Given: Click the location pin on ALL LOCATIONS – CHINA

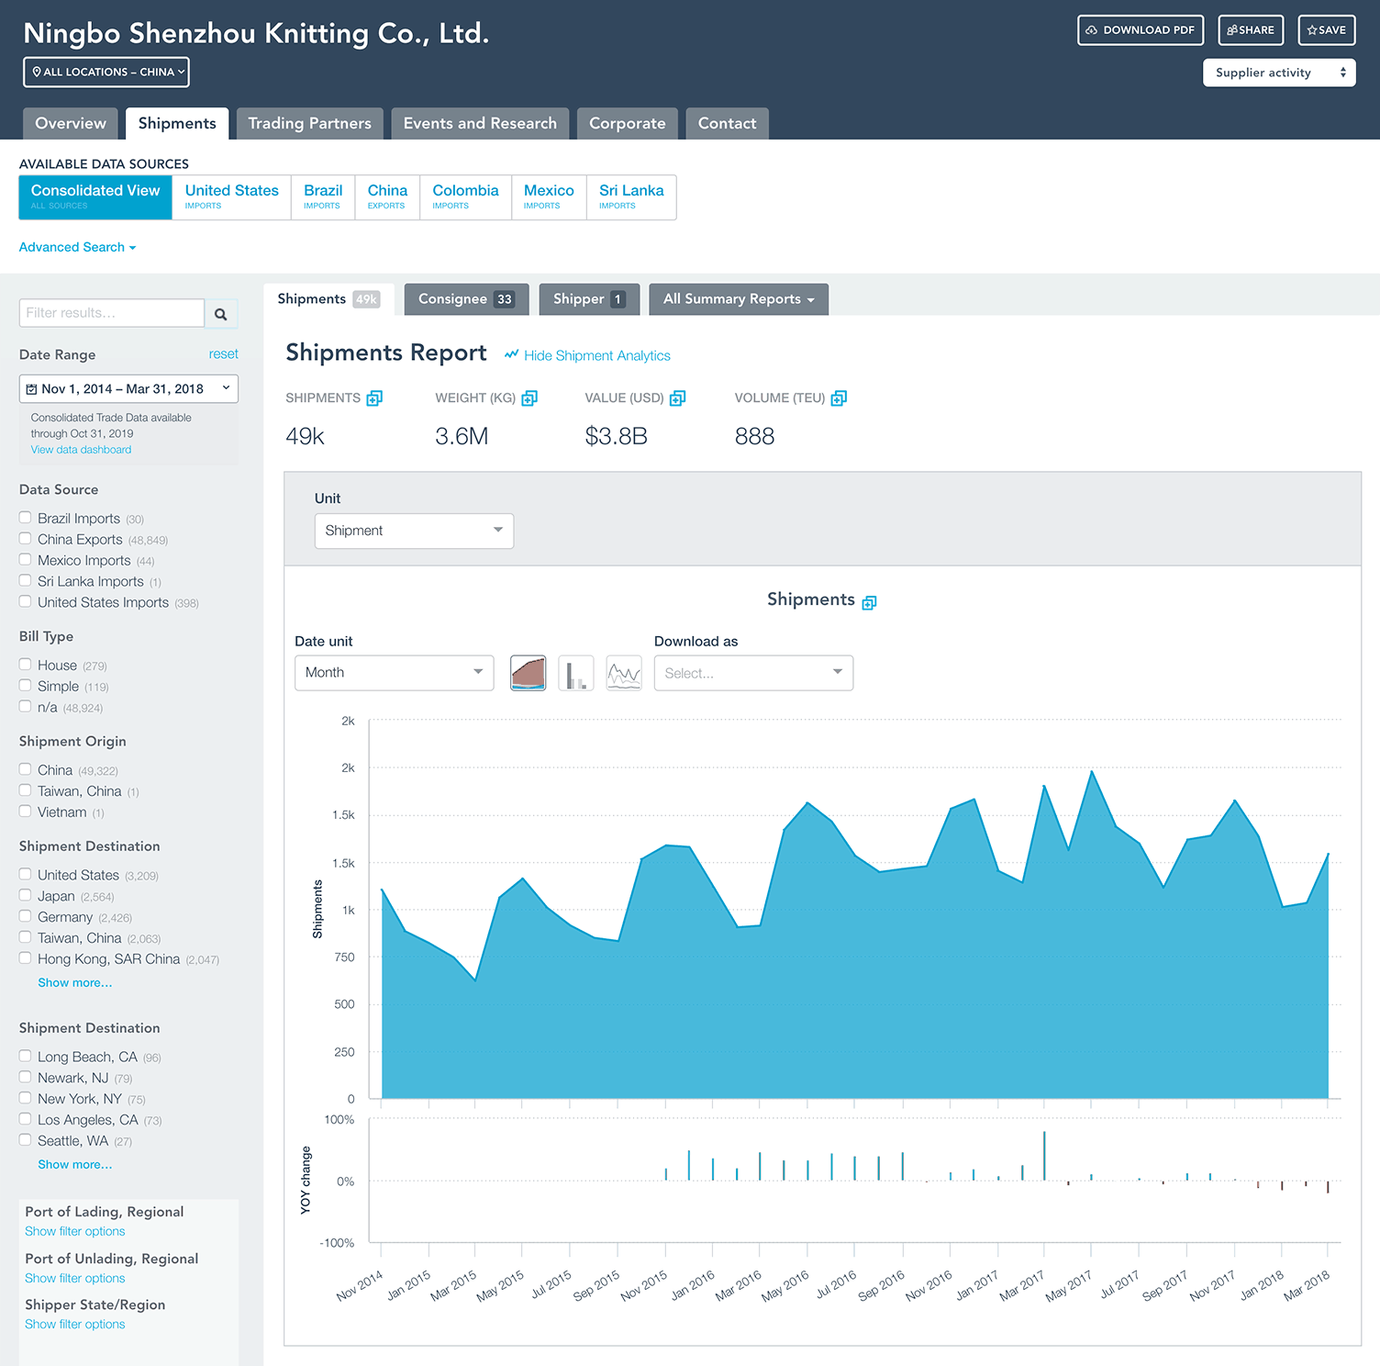Looking at the screenshot, I should 37,72.
